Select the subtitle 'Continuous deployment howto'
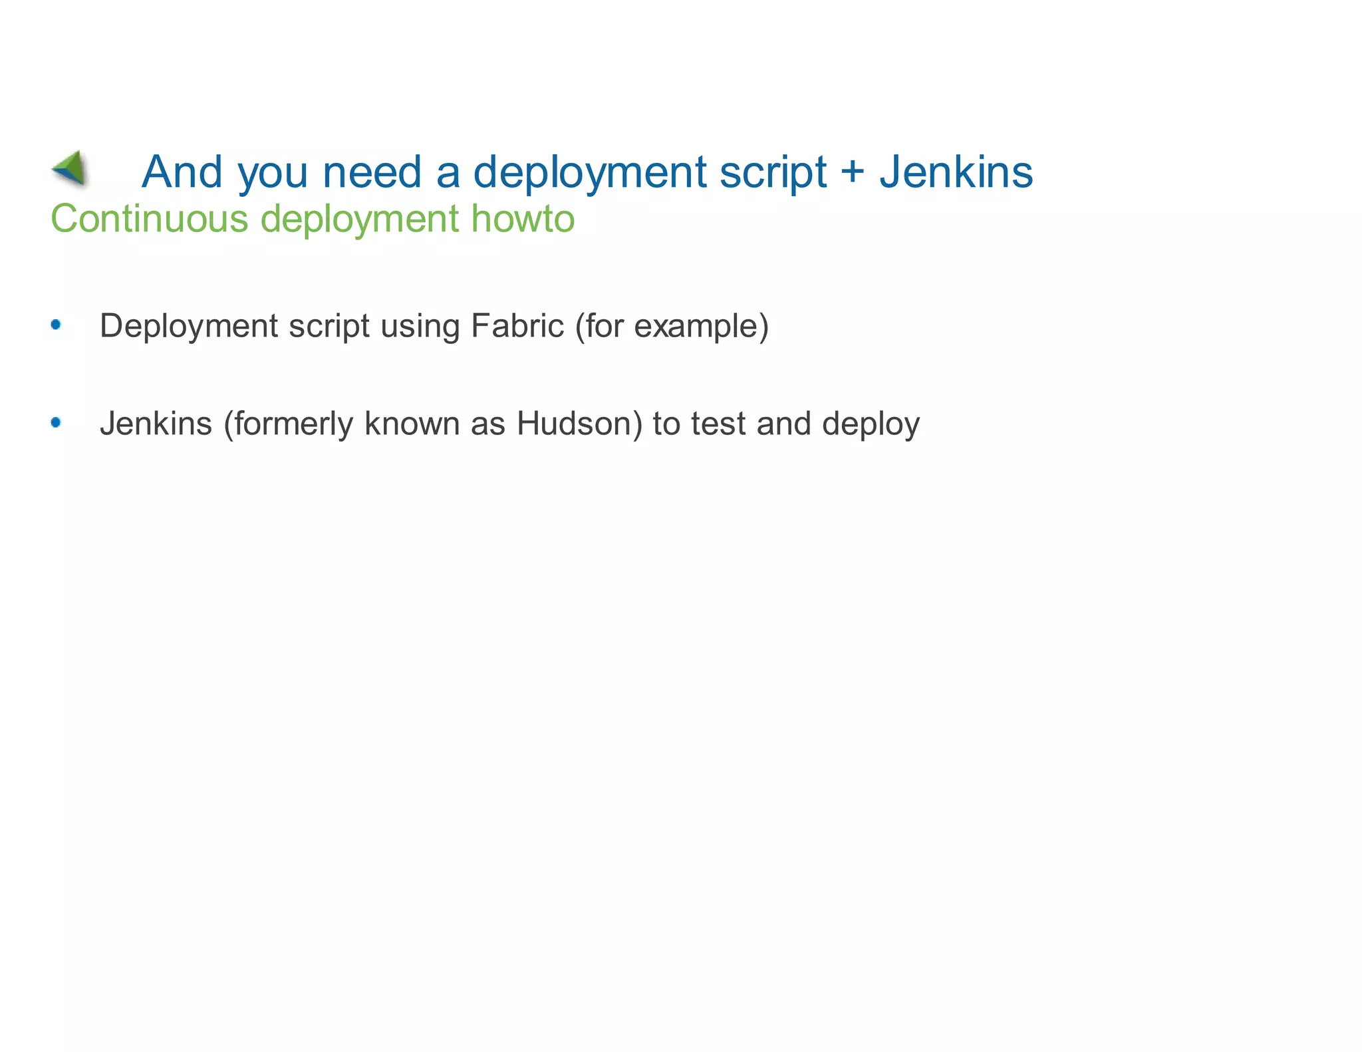 (x=313, y=219)
